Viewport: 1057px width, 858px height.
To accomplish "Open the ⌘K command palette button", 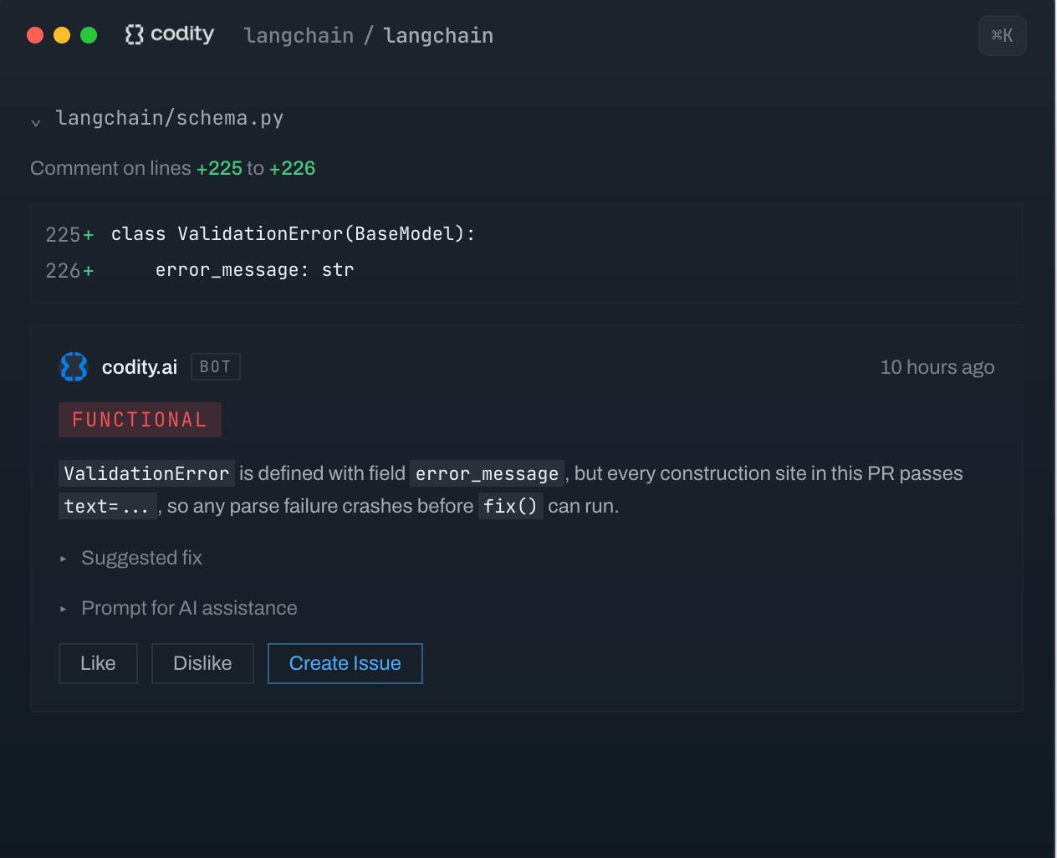I will (1002, 35).
